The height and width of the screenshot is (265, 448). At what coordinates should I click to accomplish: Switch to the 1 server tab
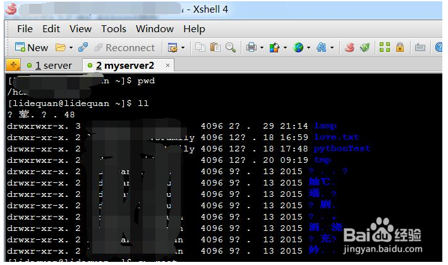point(49,66)
